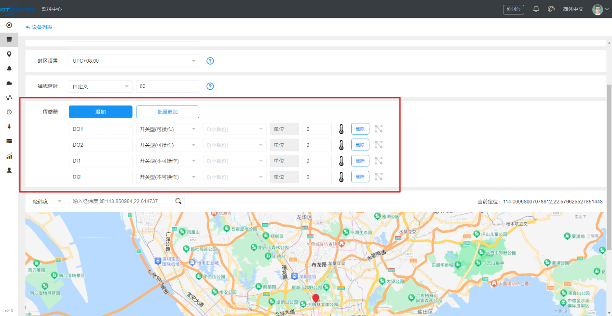This screenshot has height=316, width=612.
Task: Expand the sensor type dropdown for DO2
Action: pos(167,145)
